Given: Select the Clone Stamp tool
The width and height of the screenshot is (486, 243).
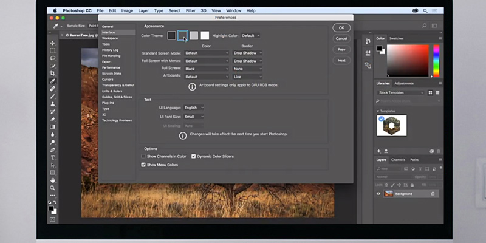Looking at the screenshot, I should click(53, 104).
